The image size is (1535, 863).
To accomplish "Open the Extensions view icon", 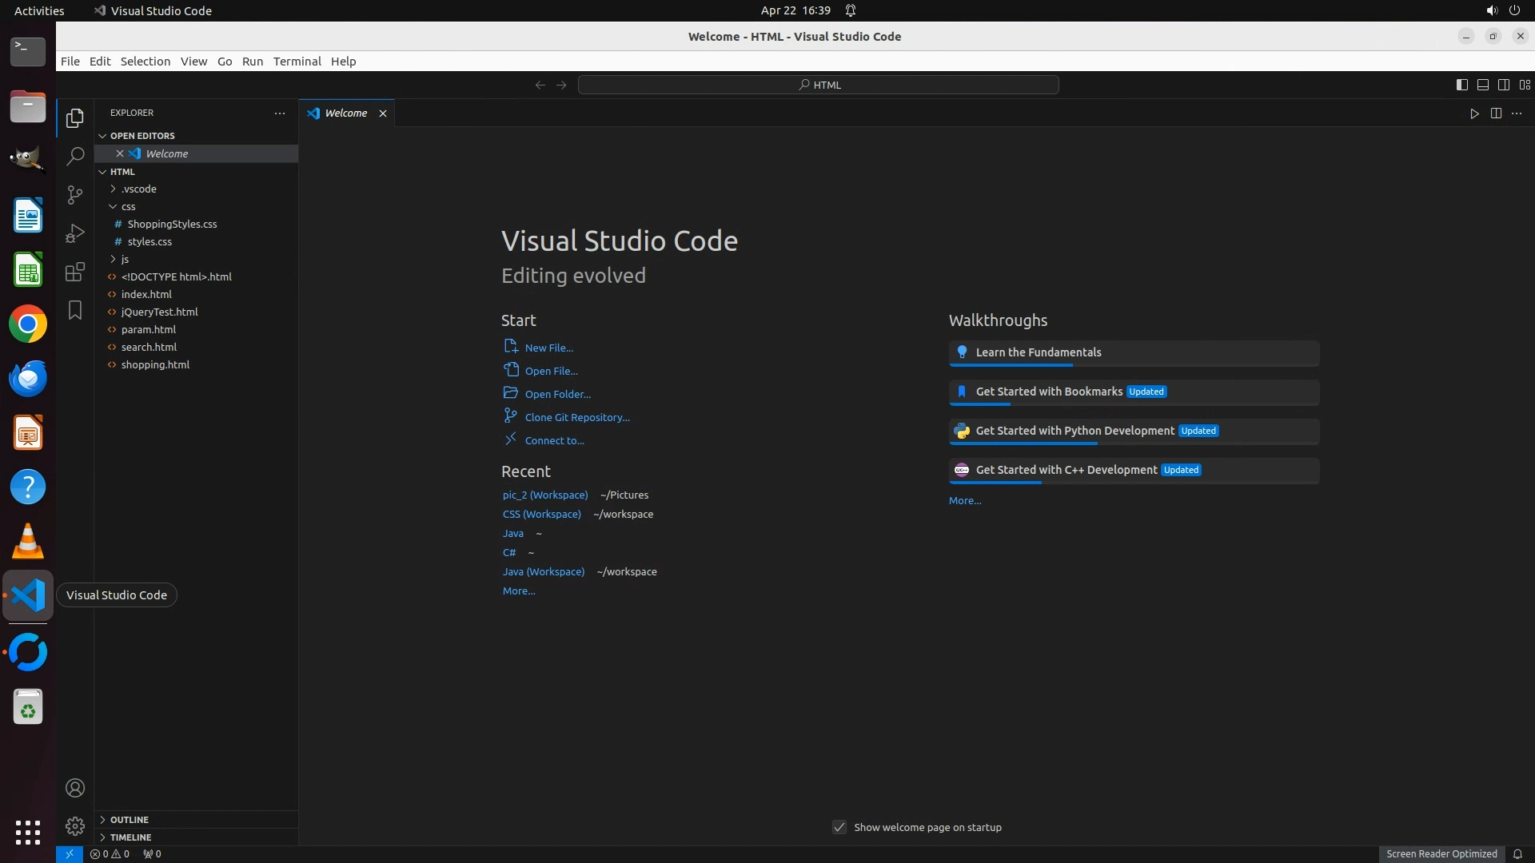I will click(75, 272).
